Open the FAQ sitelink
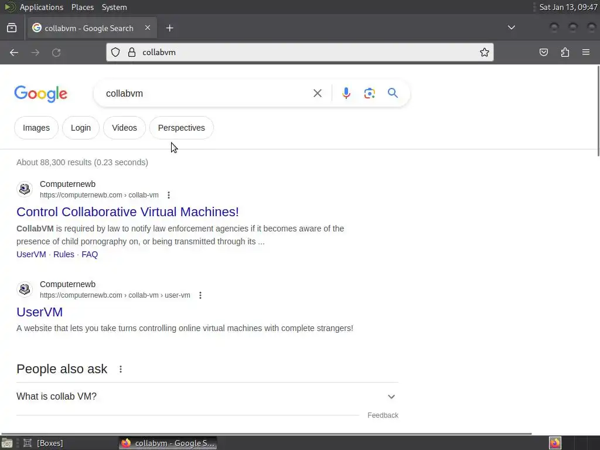This screenshot has height=450, width=600. click(x=90, y=254)
